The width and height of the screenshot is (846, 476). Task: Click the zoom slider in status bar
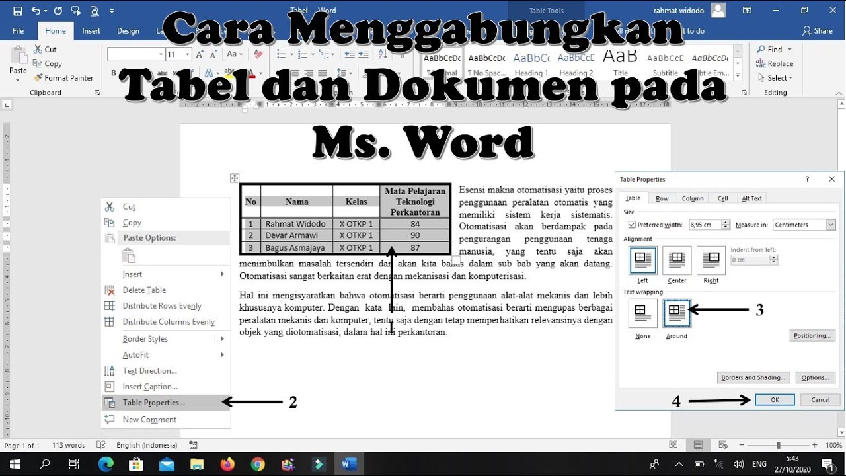779,445
